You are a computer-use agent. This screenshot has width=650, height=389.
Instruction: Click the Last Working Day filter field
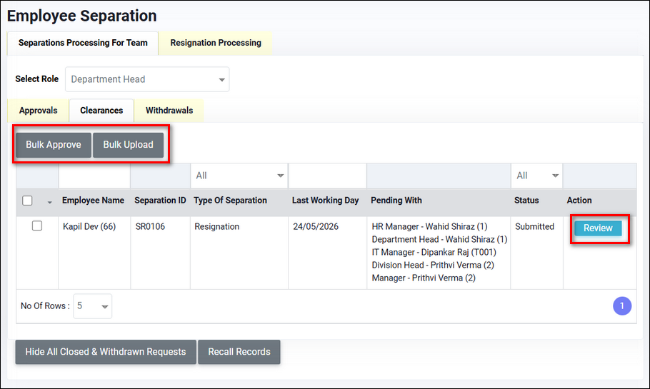pyautogui.click(x=327, y=176)
